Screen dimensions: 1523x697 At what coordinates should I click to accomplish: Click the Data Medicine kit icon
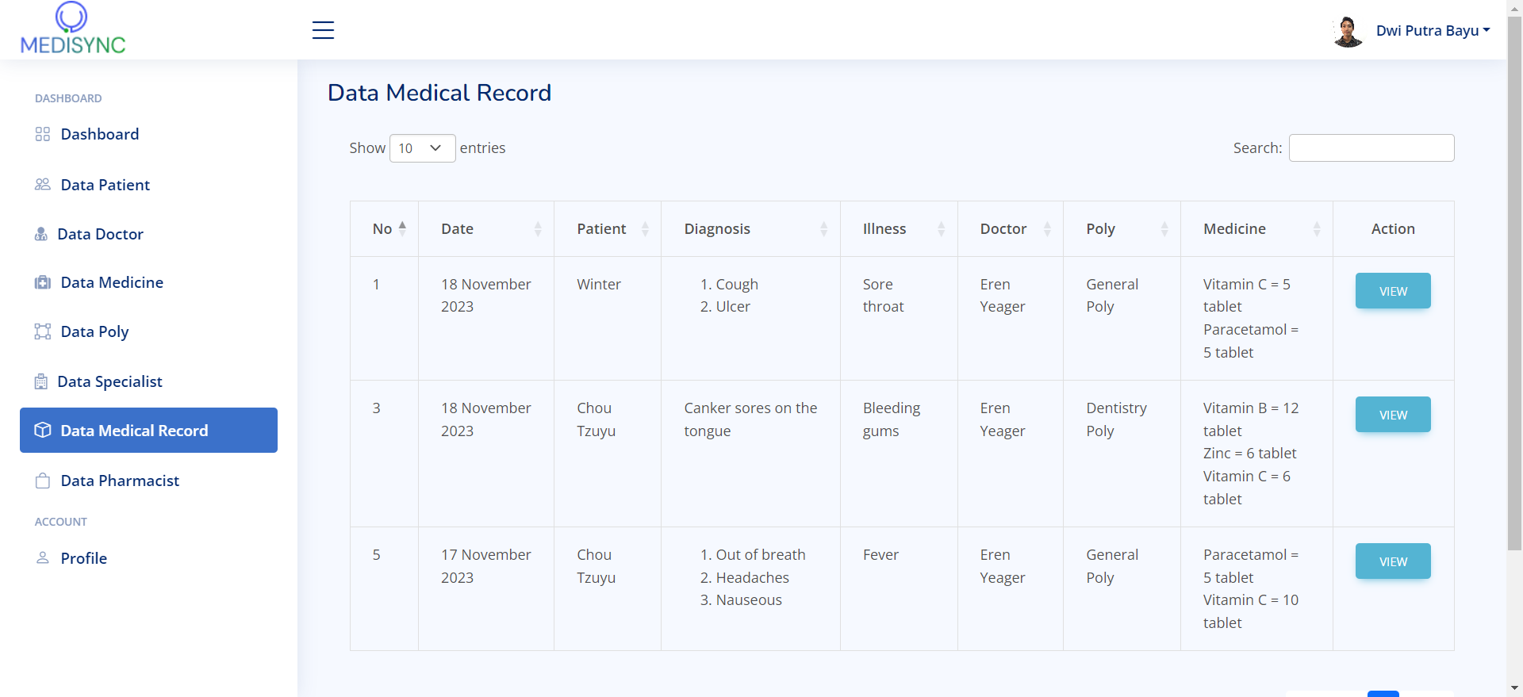tap(43, 282)
